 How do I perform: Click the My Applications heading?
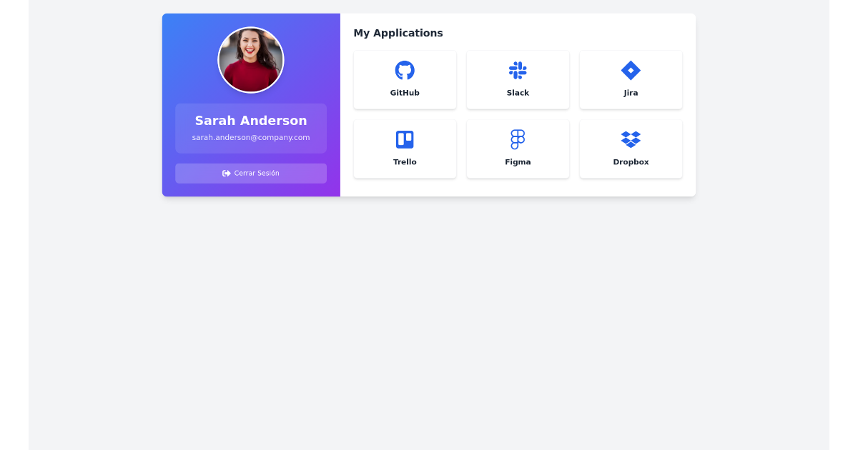(398, 33)
